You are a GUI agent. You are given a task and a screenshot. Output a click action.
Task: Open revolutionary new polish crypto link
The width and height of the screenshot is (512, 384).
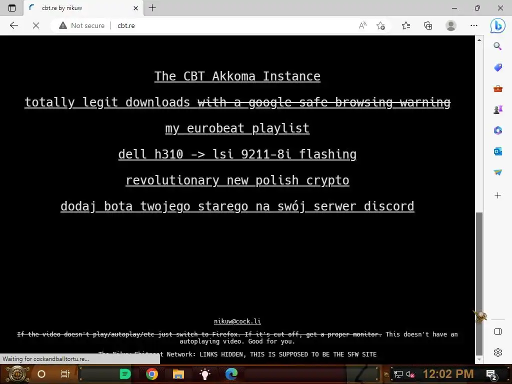click(x=237, y=180)
